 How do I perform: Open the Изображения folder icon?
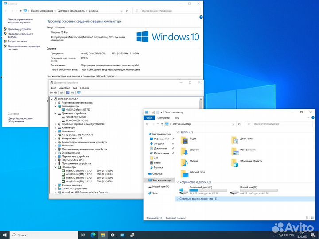point(235,151)
